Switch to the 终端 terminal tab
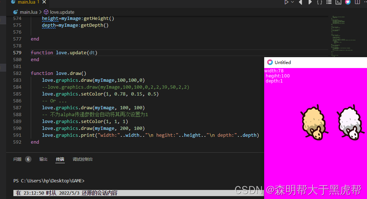367x199 pixels. (60, 159)
